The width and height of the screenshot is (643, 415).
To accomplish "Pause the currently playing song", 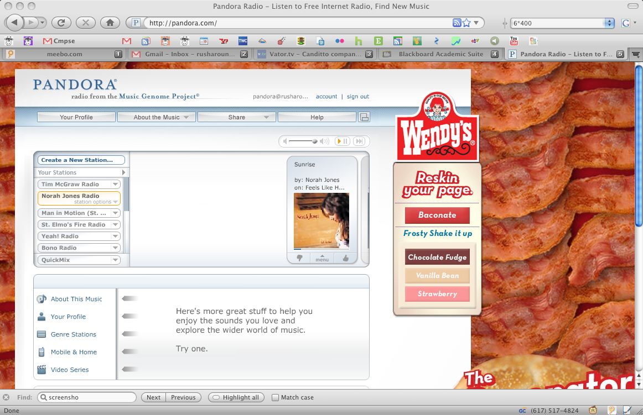I will pos(342,141).
